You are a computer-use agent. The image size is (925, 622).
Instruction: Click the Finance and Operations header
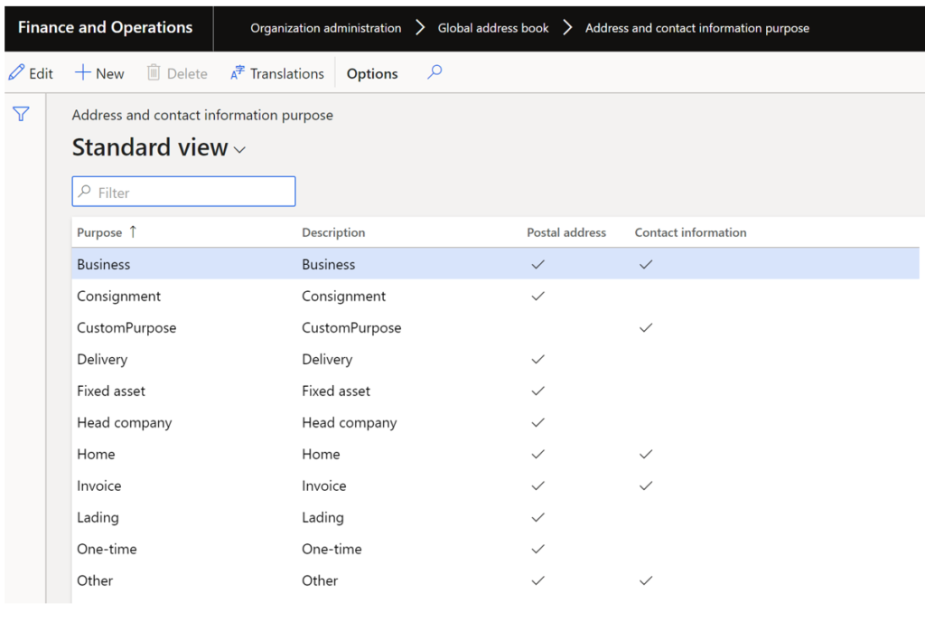[x=106, y=27]
